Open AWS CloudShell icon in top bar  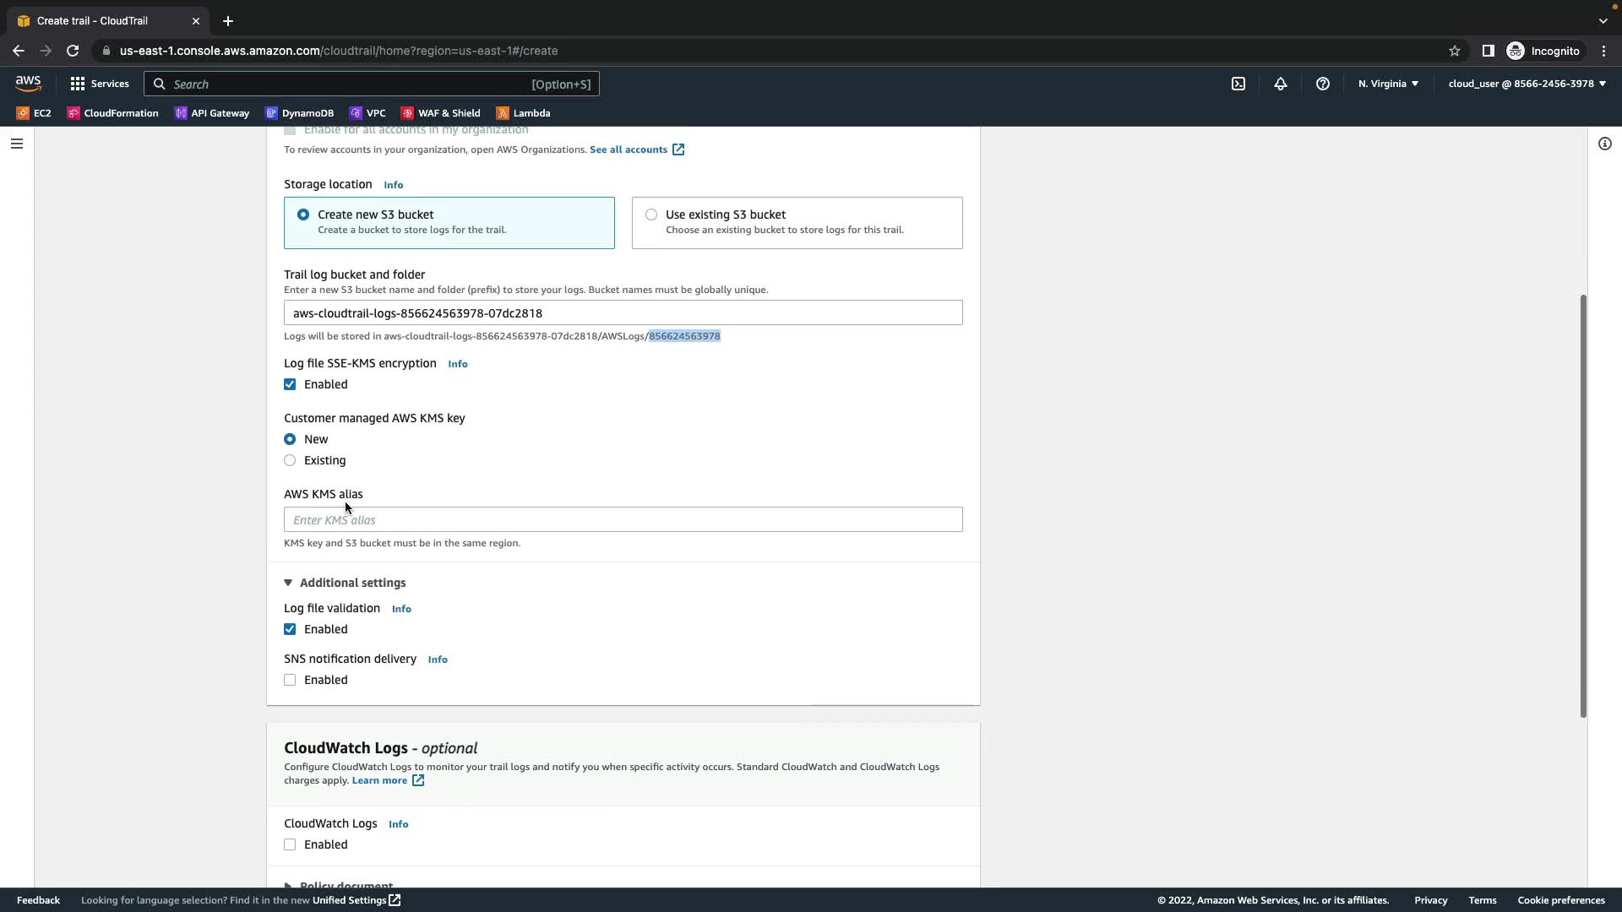coord(1238,84)
